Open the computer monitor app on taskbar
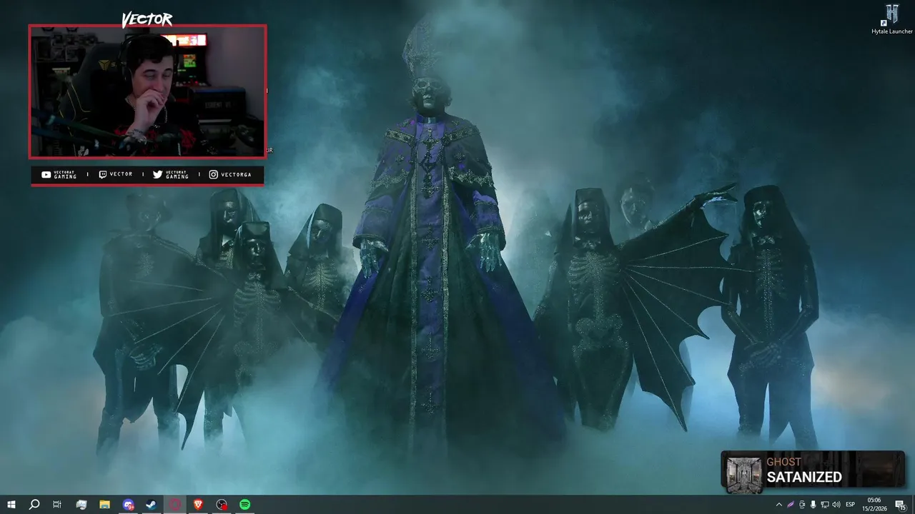Screen dimensions: 915x514 pos(81,505)
